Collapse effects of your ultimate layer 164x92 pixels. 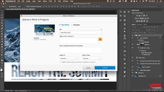click(162, 38)
